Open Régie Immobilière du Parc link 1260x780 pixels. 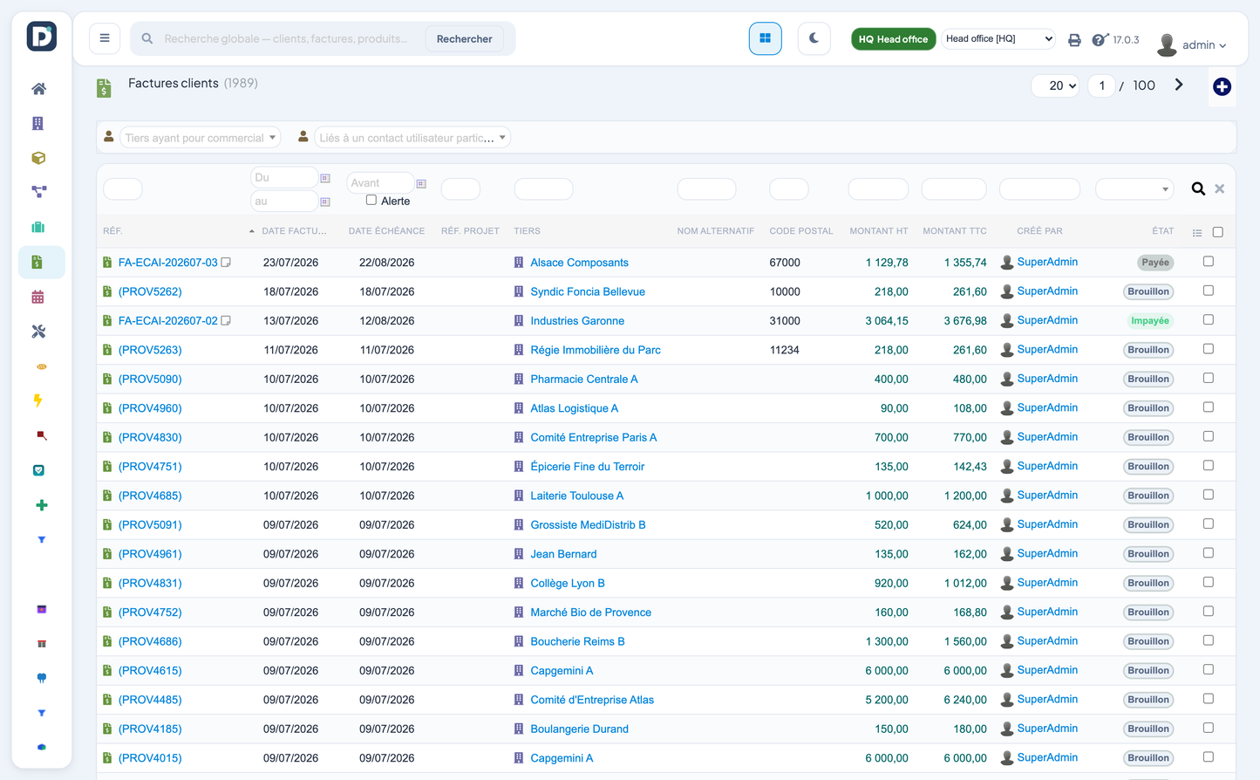(596, 350)
